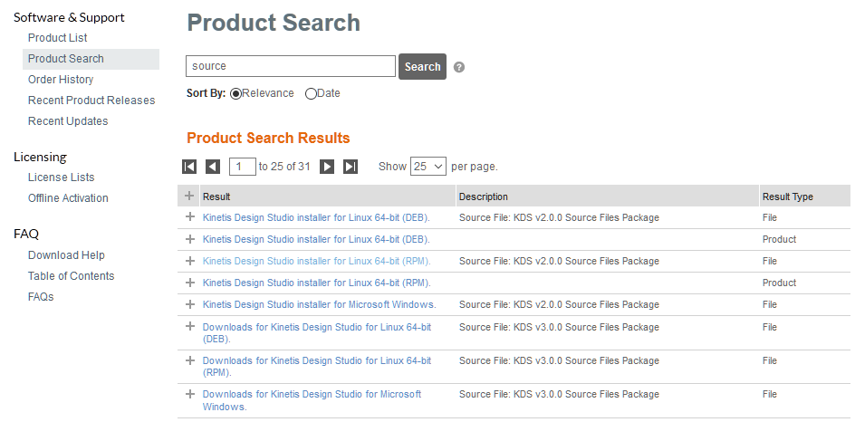The width and height of the screenshot is (855, 422).
Task: Select the Relevance sort option
Action: pos(236,93)
